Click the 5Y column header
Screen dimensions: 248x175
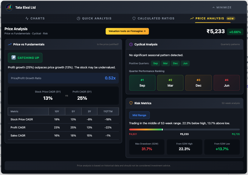click(73, 111)
